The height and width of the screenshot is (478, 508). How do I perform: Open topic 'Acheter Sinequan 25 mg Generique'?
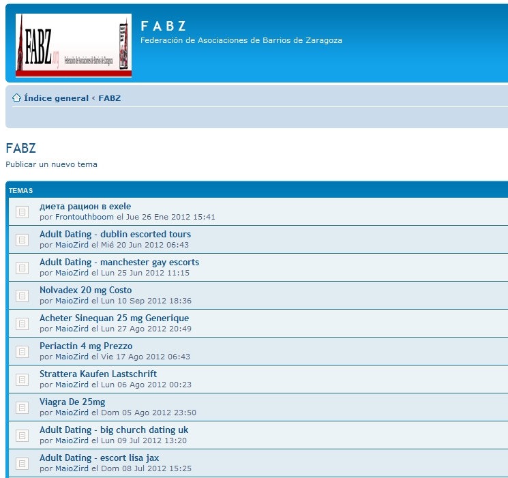pos(114,318)
